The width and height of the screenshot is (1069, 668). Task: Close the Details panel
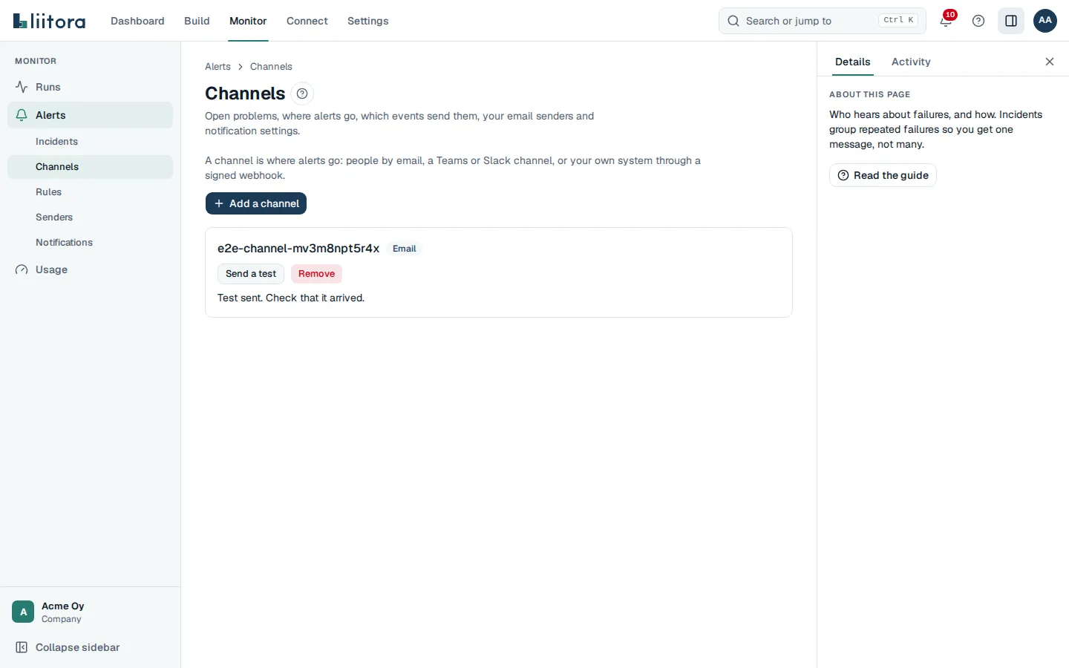[x=1050, y=62]
